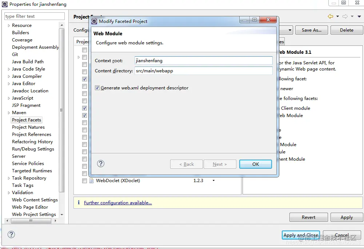
Task: Select Web Project Settings page
Action: (x=34, y=214)
